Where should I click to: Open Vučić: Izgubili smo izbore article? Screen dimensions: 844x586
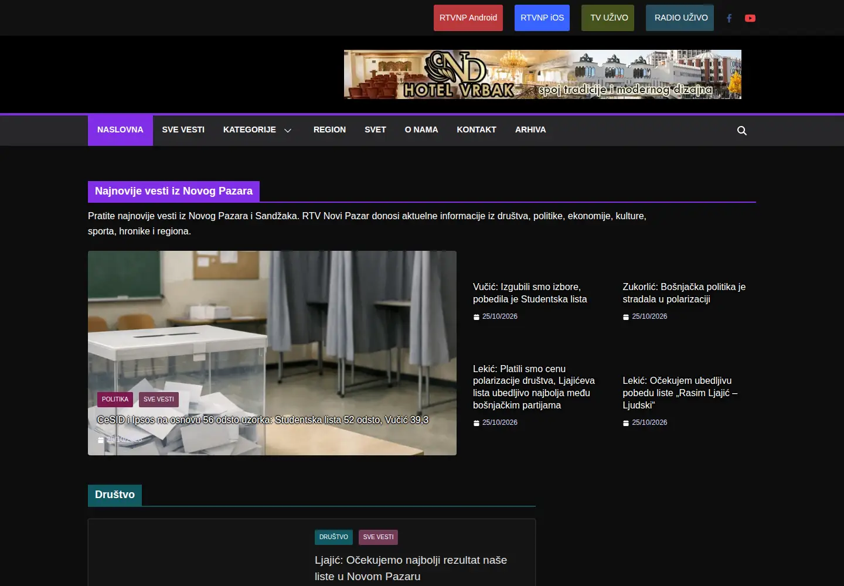click(530, 293)
